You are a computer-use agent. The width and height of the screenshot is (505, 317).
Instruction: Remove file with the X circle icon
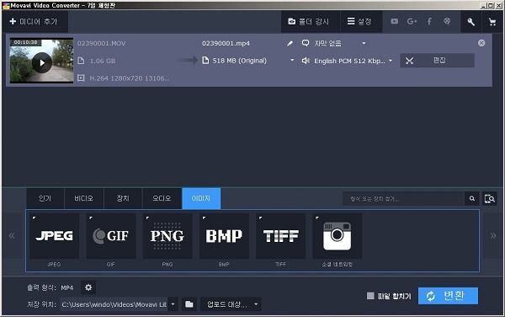(481, 43)
